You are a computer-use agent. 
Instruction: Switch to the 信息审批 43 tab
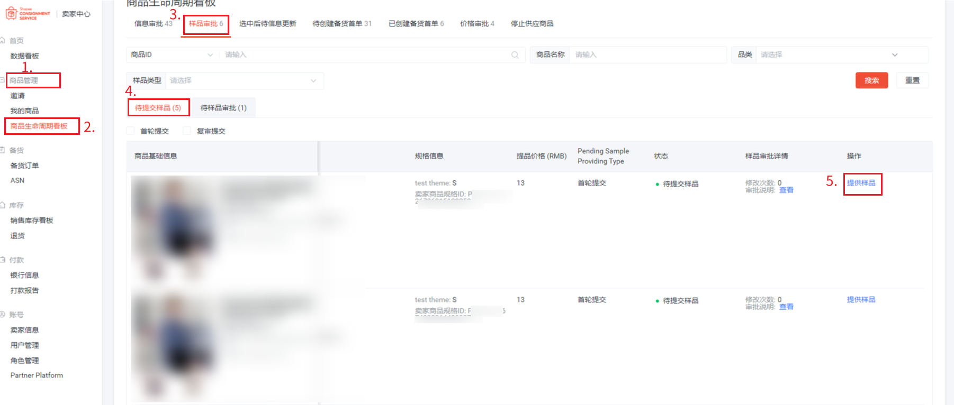click(154, 24)
